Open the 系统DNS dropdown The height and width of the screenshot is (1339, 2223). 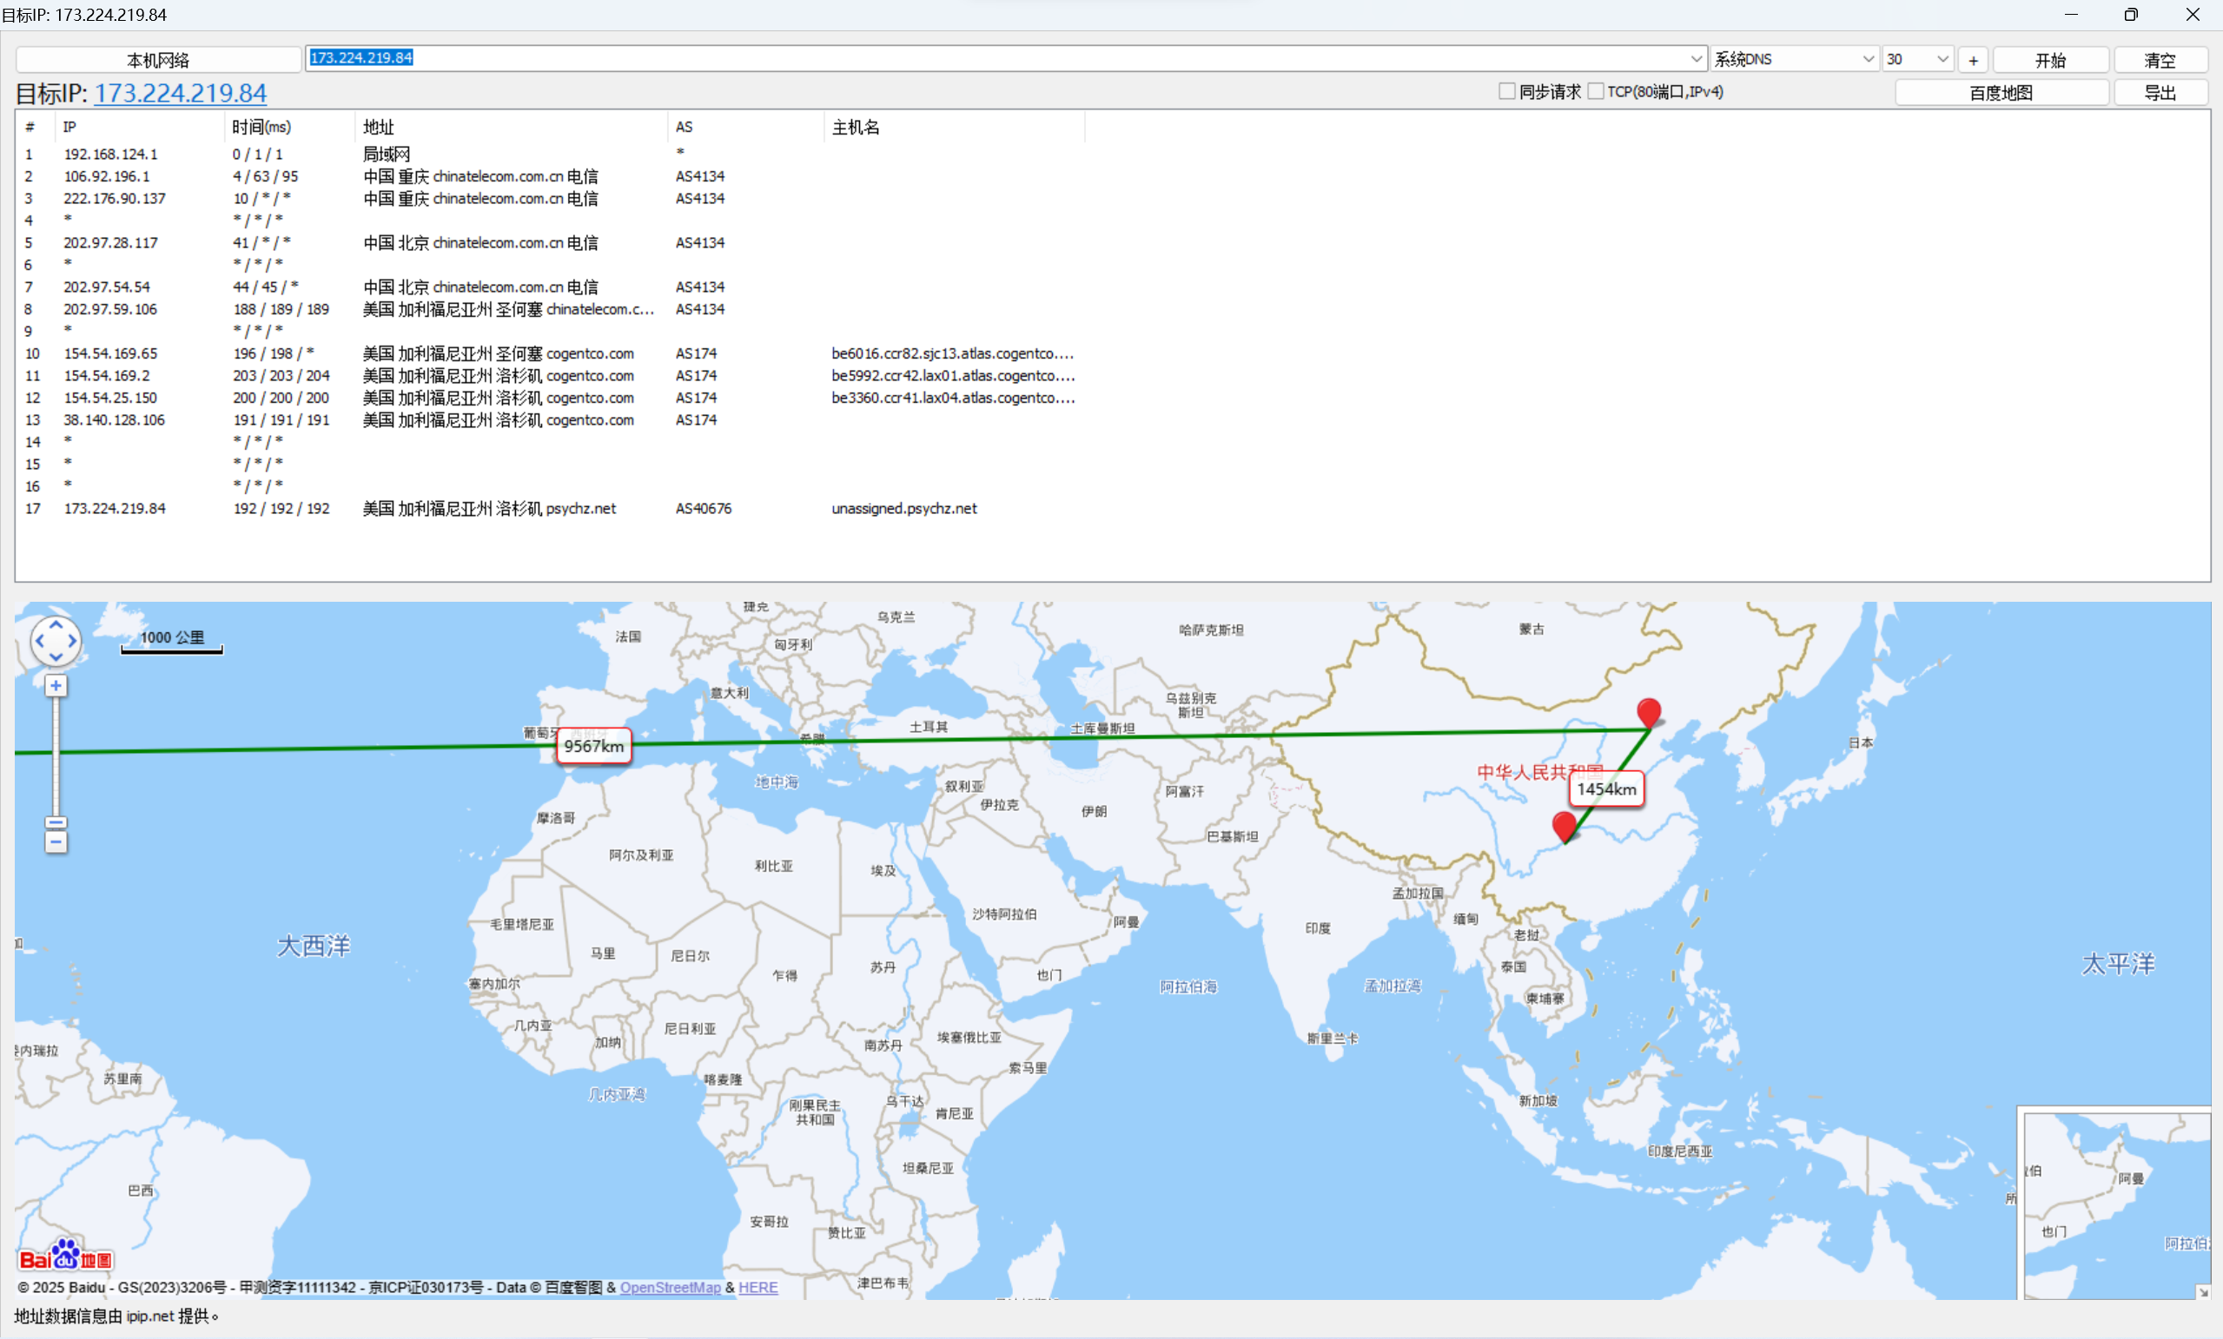click(1868, 58)
